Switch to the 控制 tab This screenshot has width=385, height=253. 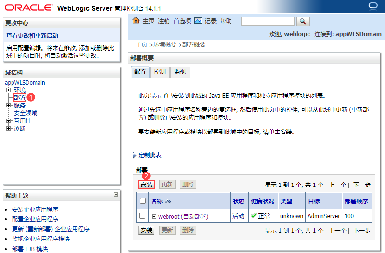(x=160, y=72)
